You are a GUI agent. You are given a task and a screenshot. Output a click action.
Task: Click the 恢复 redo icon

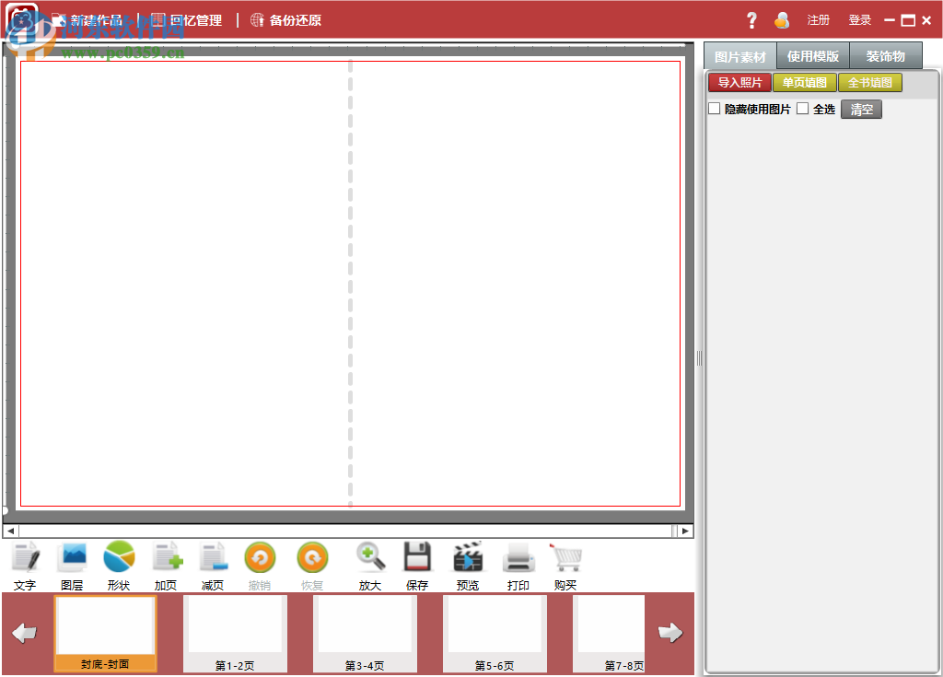[313, 558]
